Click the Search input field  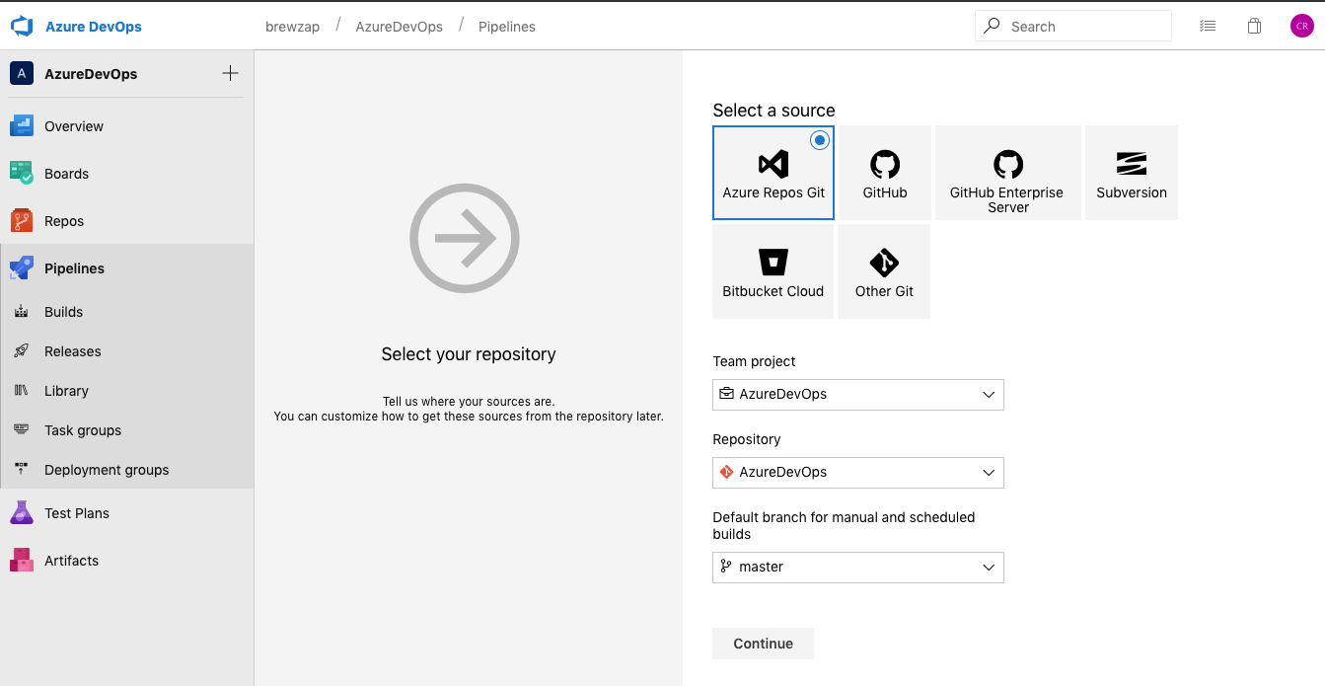pos(1085,27)
